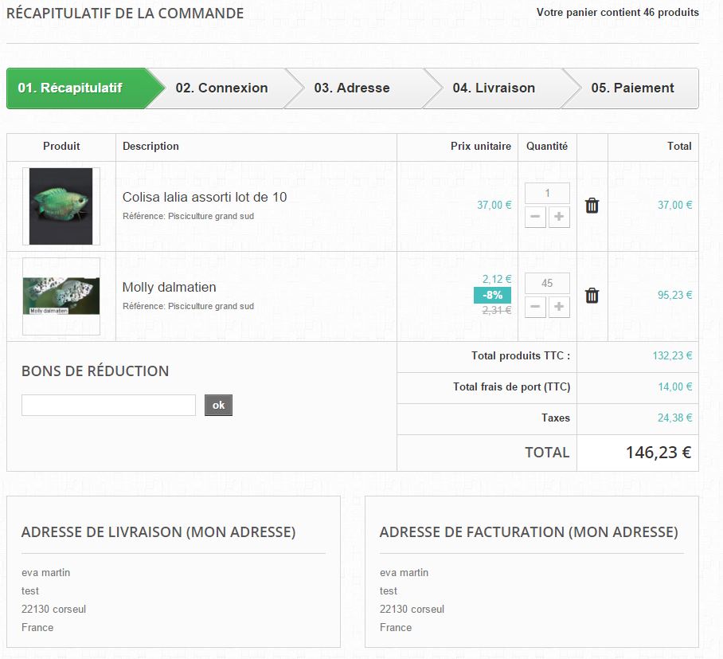Image resolution: width=723 pixels, height=659 pixels.
Task: Select the Total produits TTC value 132,23 €
Action: 672,356
